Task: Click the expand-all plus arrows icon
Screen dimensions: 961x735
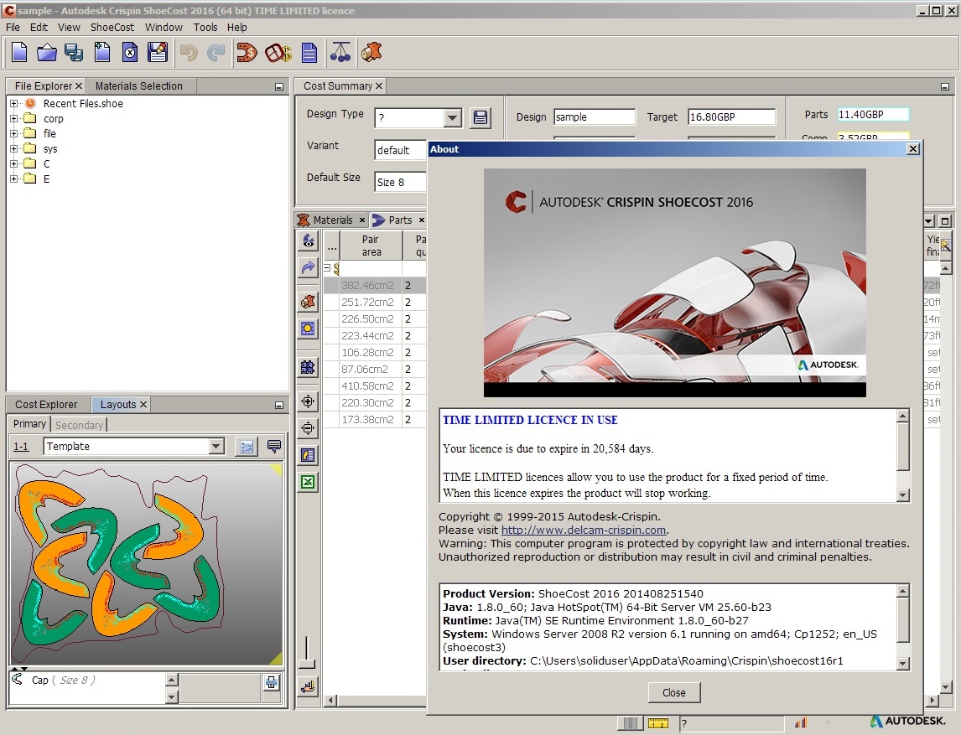Action: coord(309,401)
